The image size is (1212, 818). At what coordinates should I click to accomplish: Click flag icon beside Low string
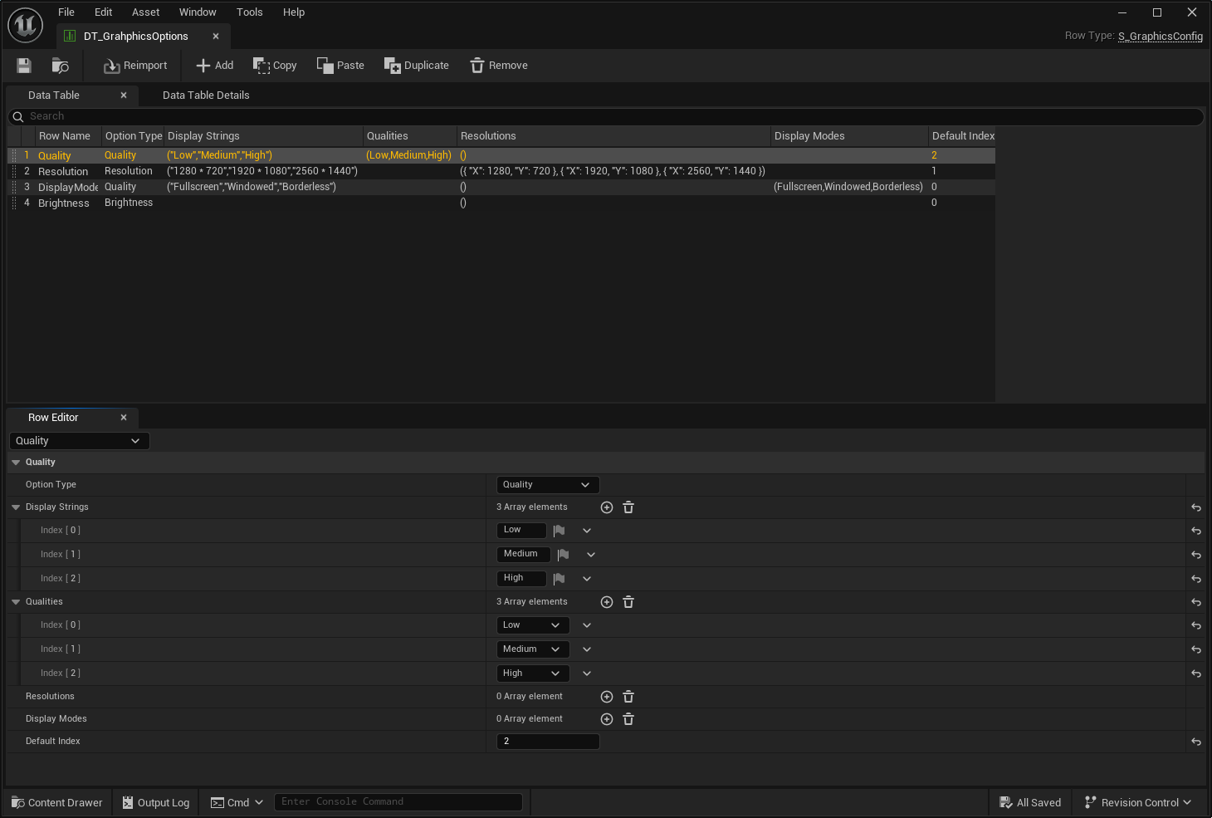pyautogui.click(x=560, y=531)
